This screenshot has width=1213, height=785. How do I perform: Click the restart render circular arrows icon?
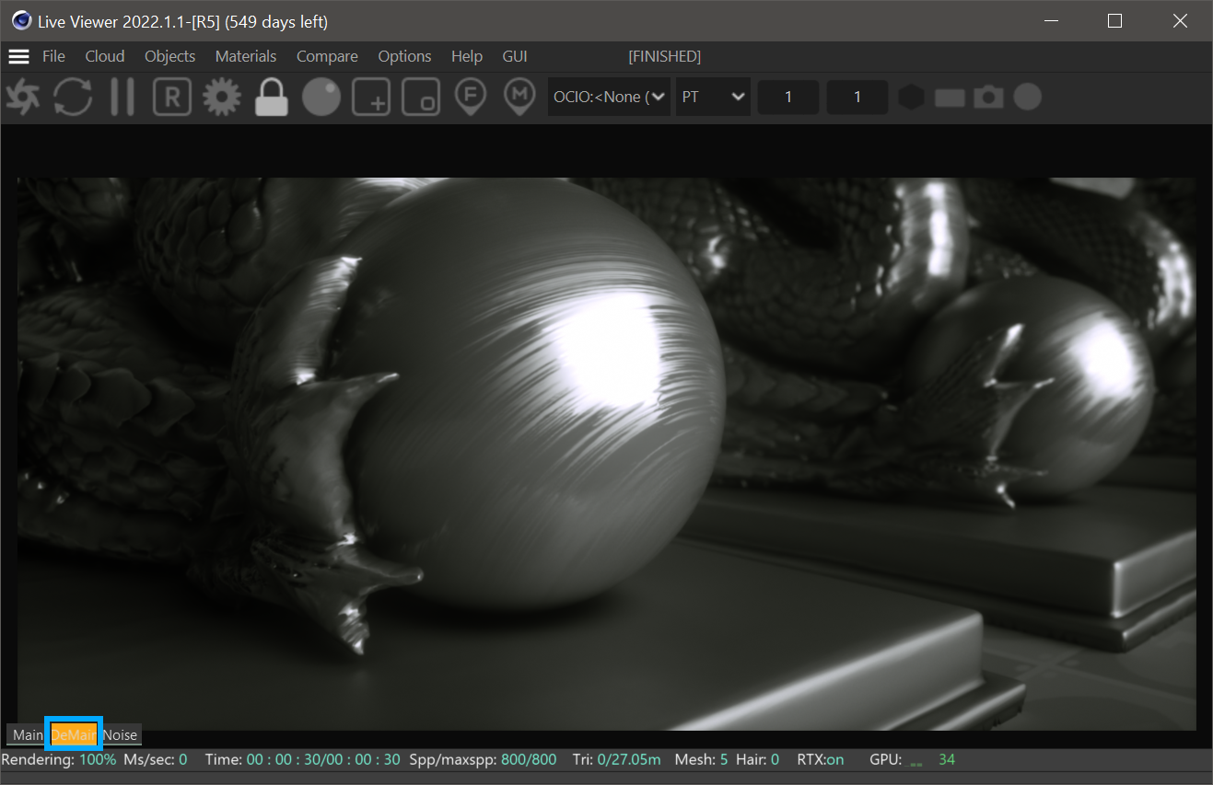click(x=73, y=97)
